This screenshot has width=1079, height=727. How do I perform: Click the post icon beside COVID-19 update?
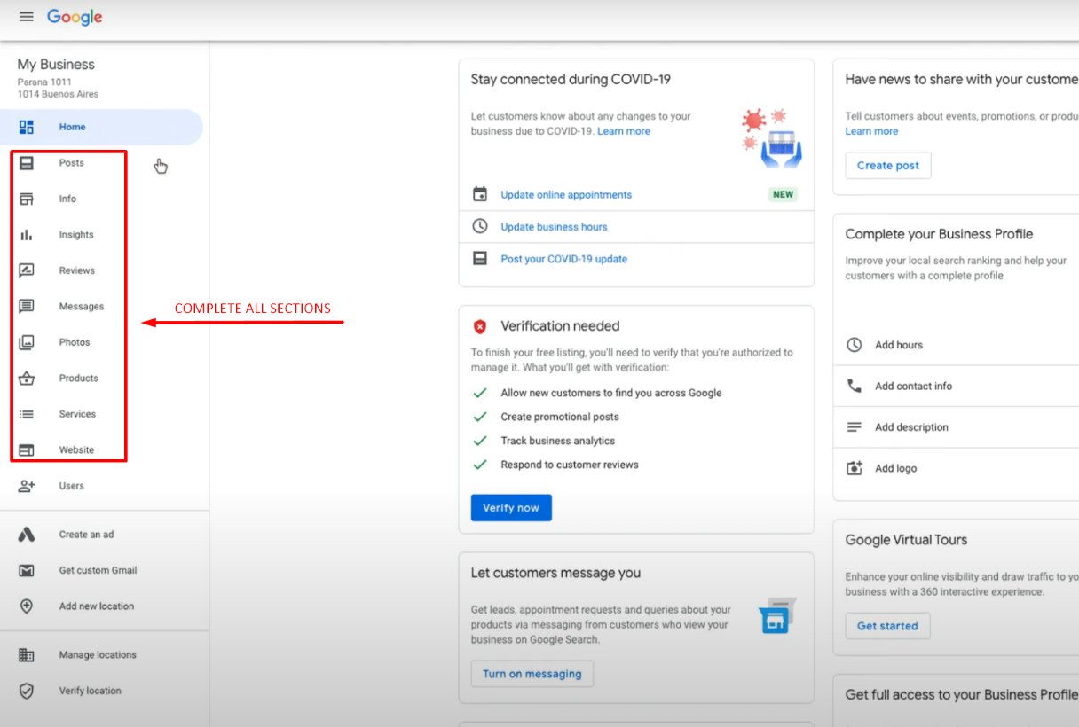click(480, 259)
